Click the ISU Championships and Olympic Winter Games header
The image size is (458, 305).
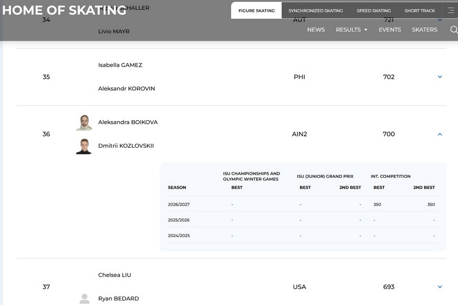coord(252,176)
